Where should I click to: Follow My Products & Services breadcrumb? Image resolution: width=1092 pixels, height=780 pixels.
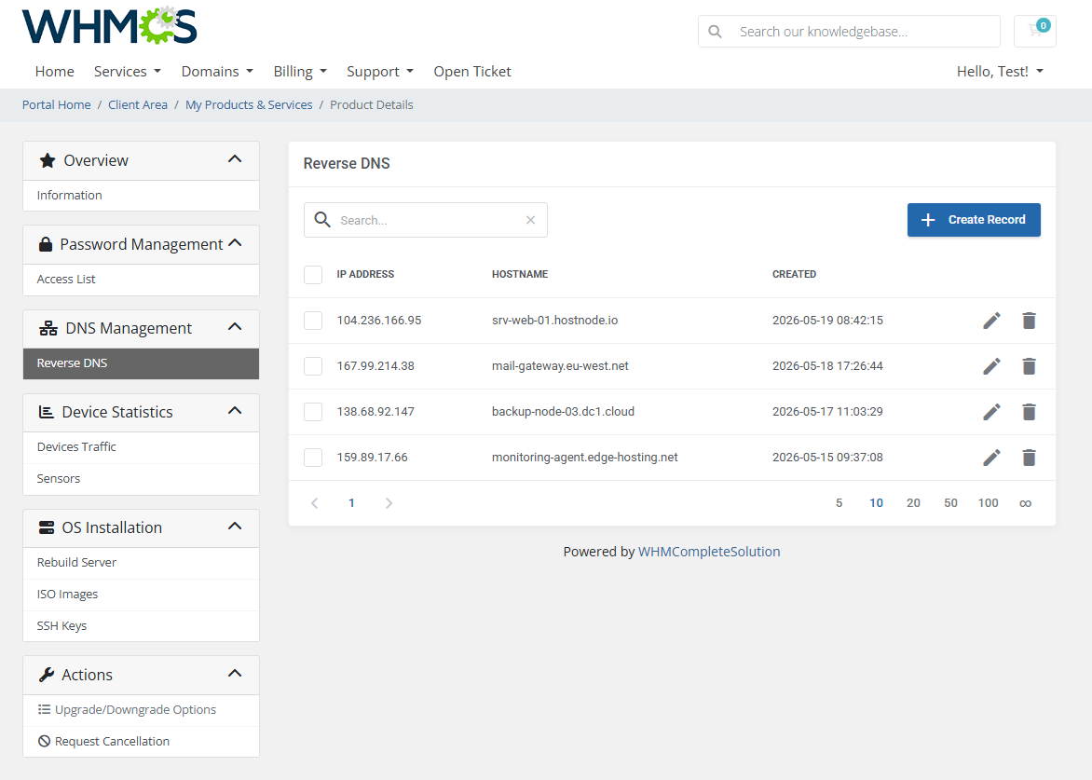pos(249,104)
